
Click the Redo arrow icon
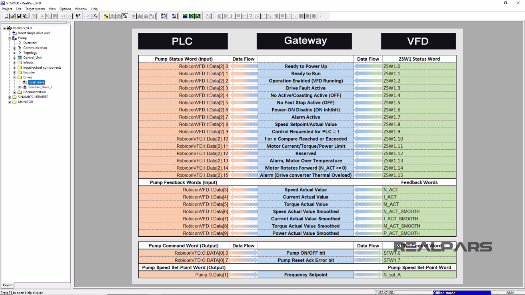pos(69,16)
